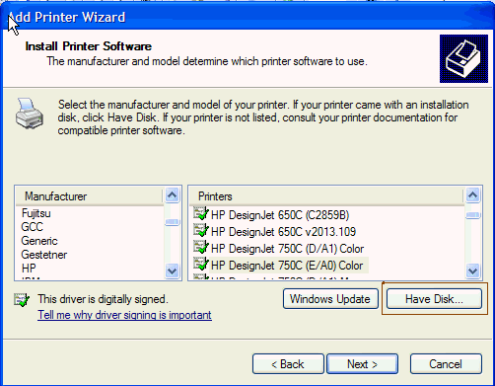Select Gestetner manufacturer entry
The image size is (495, 386).
44,255
